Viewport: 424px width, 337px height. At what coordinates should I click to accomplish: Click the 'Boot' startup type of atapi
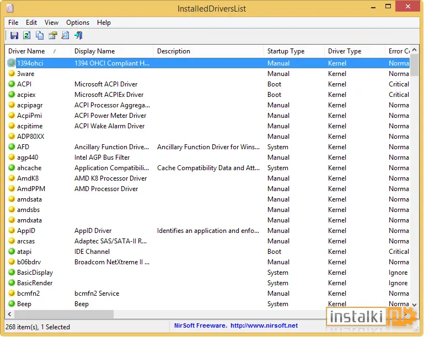click(274, 252)
